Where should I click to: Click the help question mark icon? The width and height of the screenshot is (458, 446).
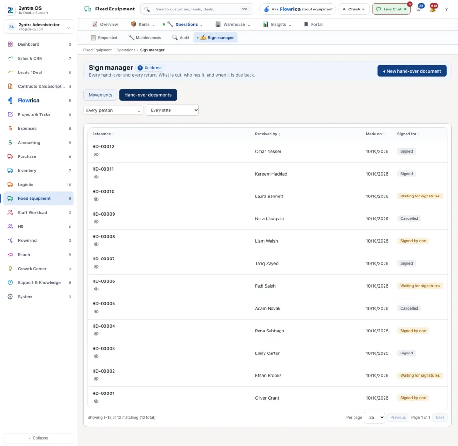[x=446, y=10]
